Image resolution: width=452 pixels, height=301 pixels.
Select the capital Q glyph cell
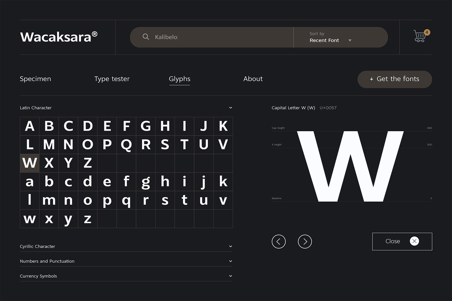[x=126, y=144]
